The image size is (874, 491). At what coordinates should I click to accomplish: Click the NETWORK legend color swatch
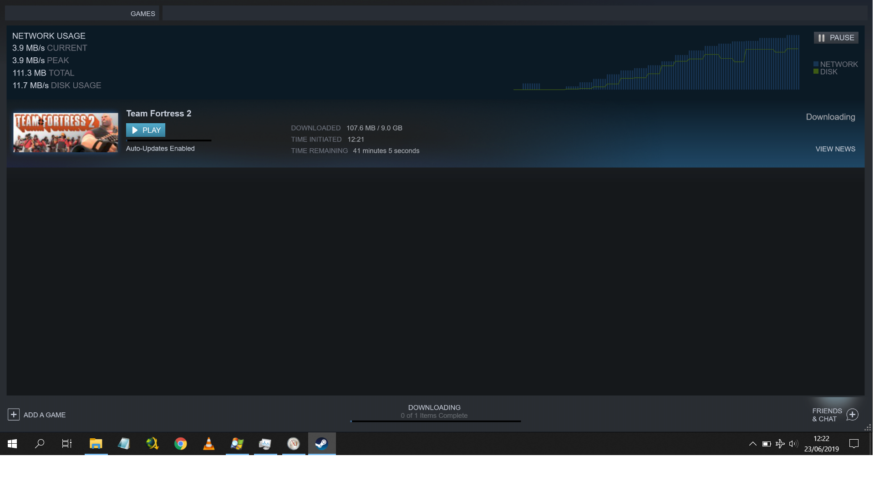point(816,64)
